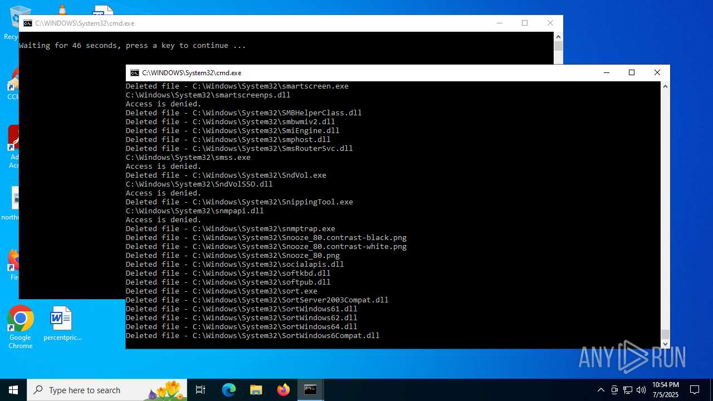The width and height of the screenshot is (713, 401).
Task: Click the sort.exe deleted line
Action: pos(222,291)
